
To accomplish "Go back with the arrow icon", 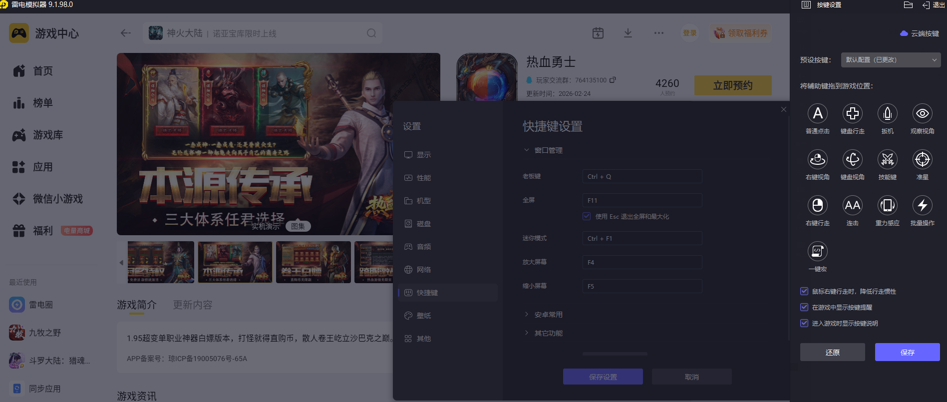I will (x=126, y=33).
